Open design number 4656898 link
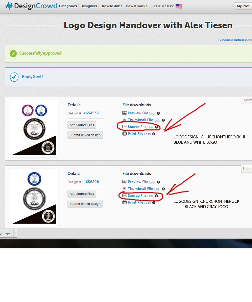 (x=91, y=182)
